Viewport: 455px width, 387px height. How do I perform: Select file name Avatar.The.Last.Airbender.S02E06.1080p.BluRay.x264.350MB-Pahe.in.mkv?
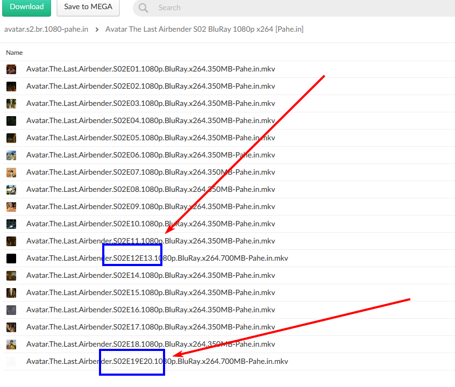tap(151, 155)
